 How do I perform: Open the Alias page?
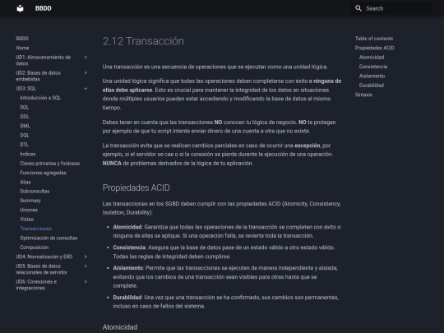tap(25, 182)
